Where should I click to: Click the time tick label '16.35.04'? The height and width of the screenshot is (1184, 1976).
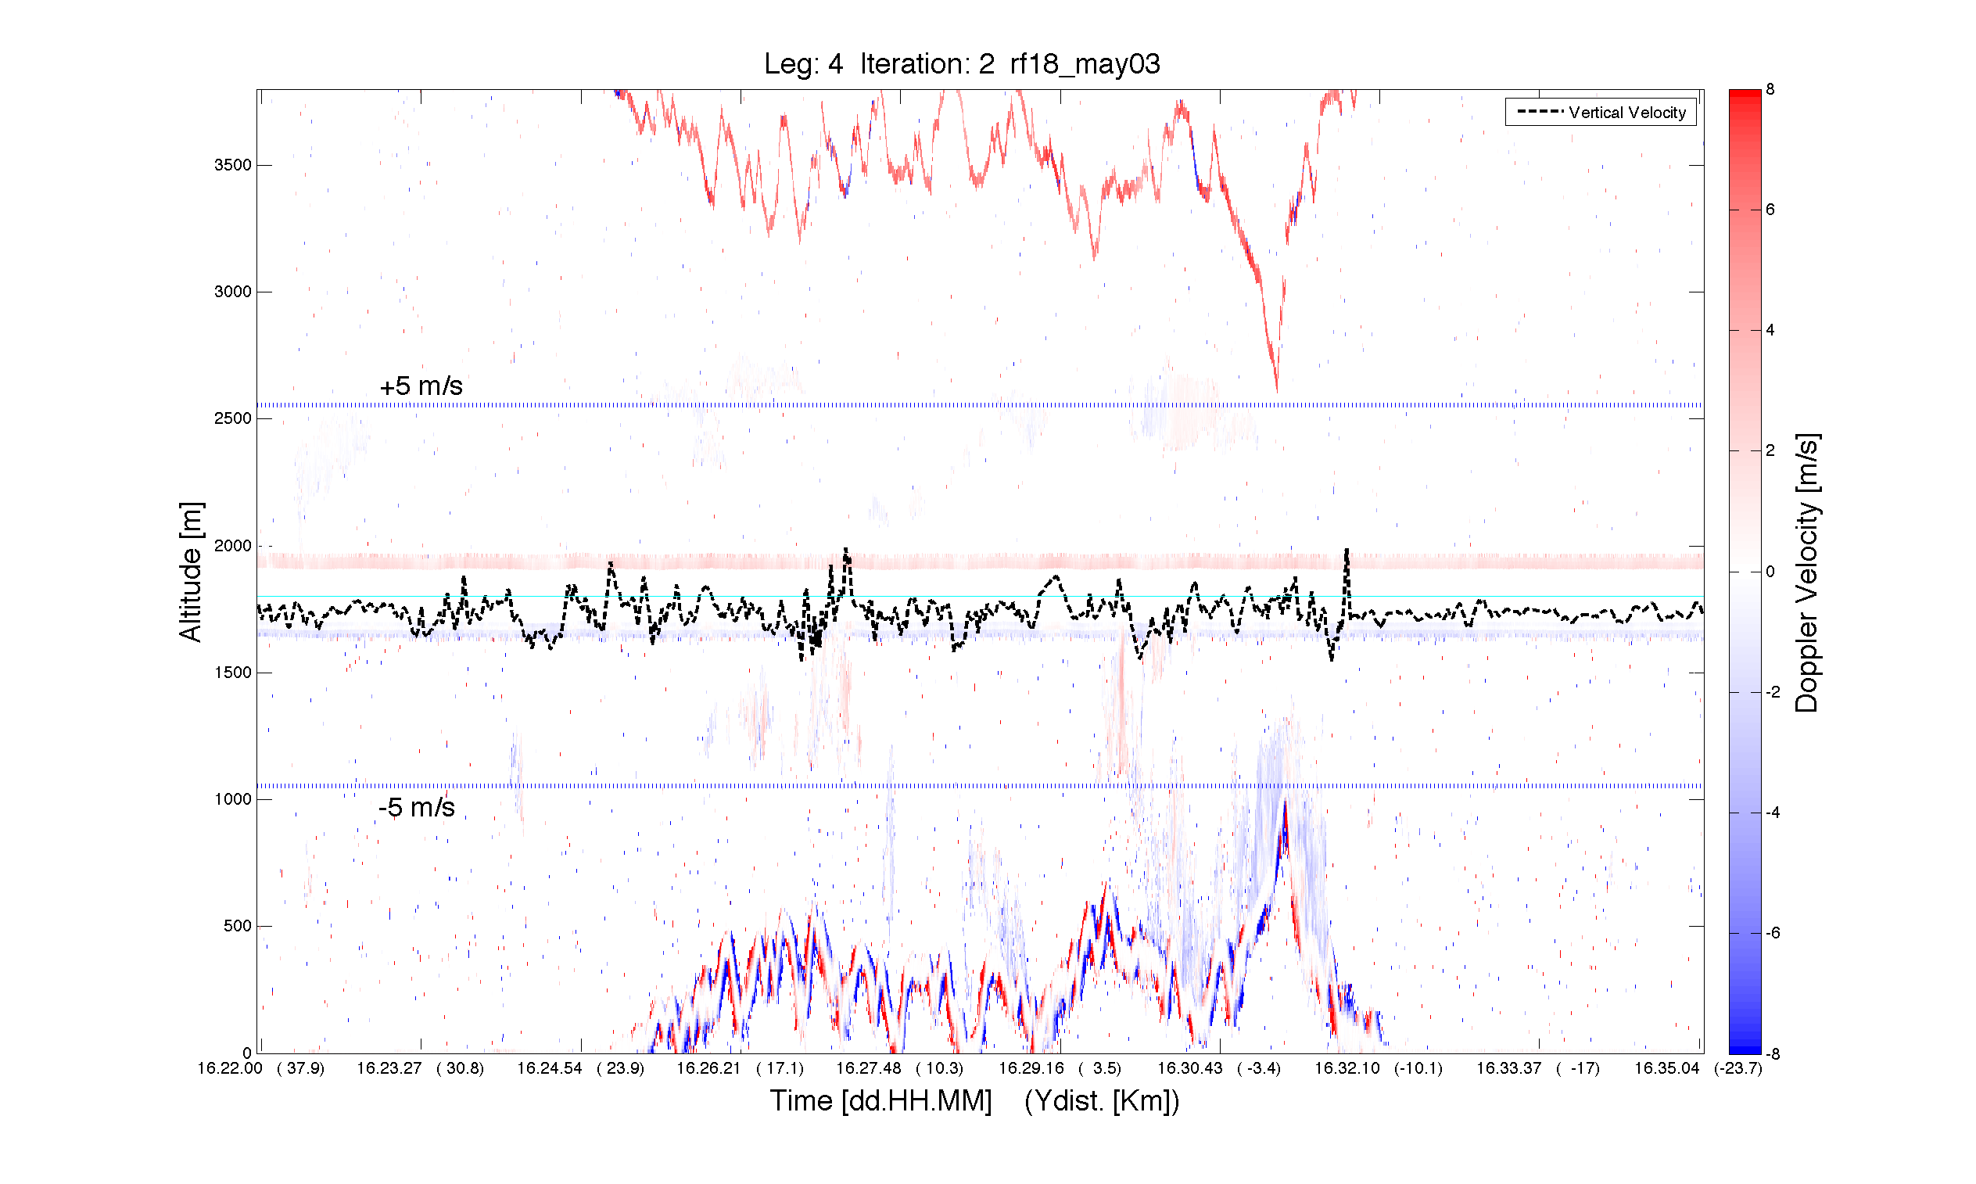click(x=1667, y=1068)
